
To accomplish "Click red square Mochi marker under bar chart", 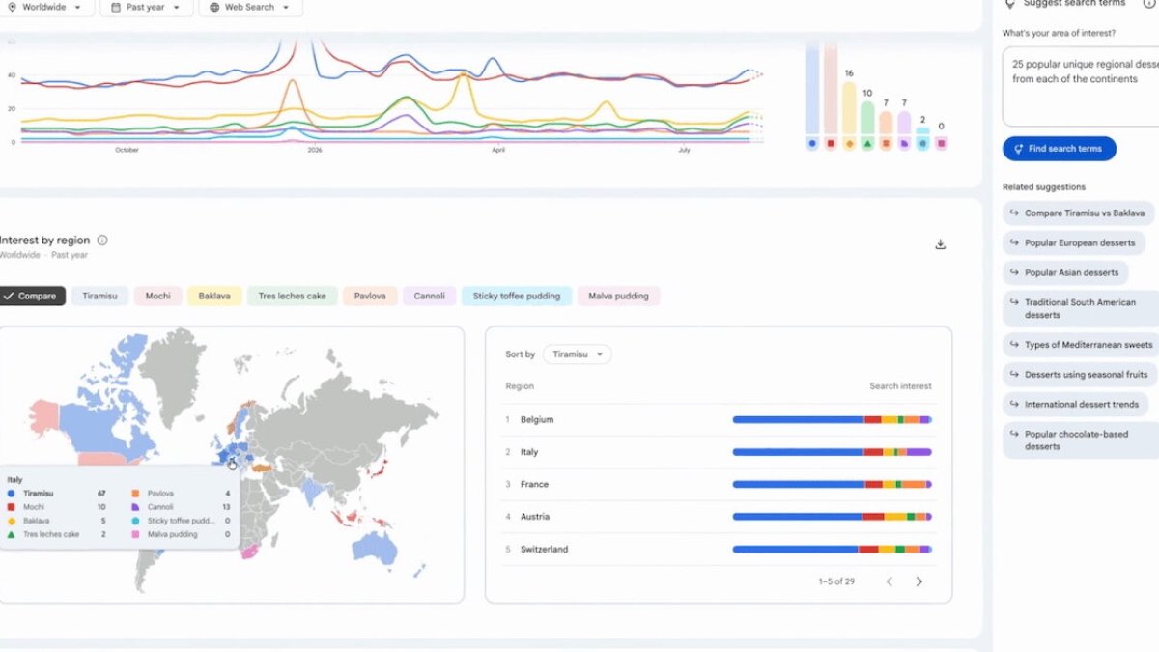I will (831, 143).
